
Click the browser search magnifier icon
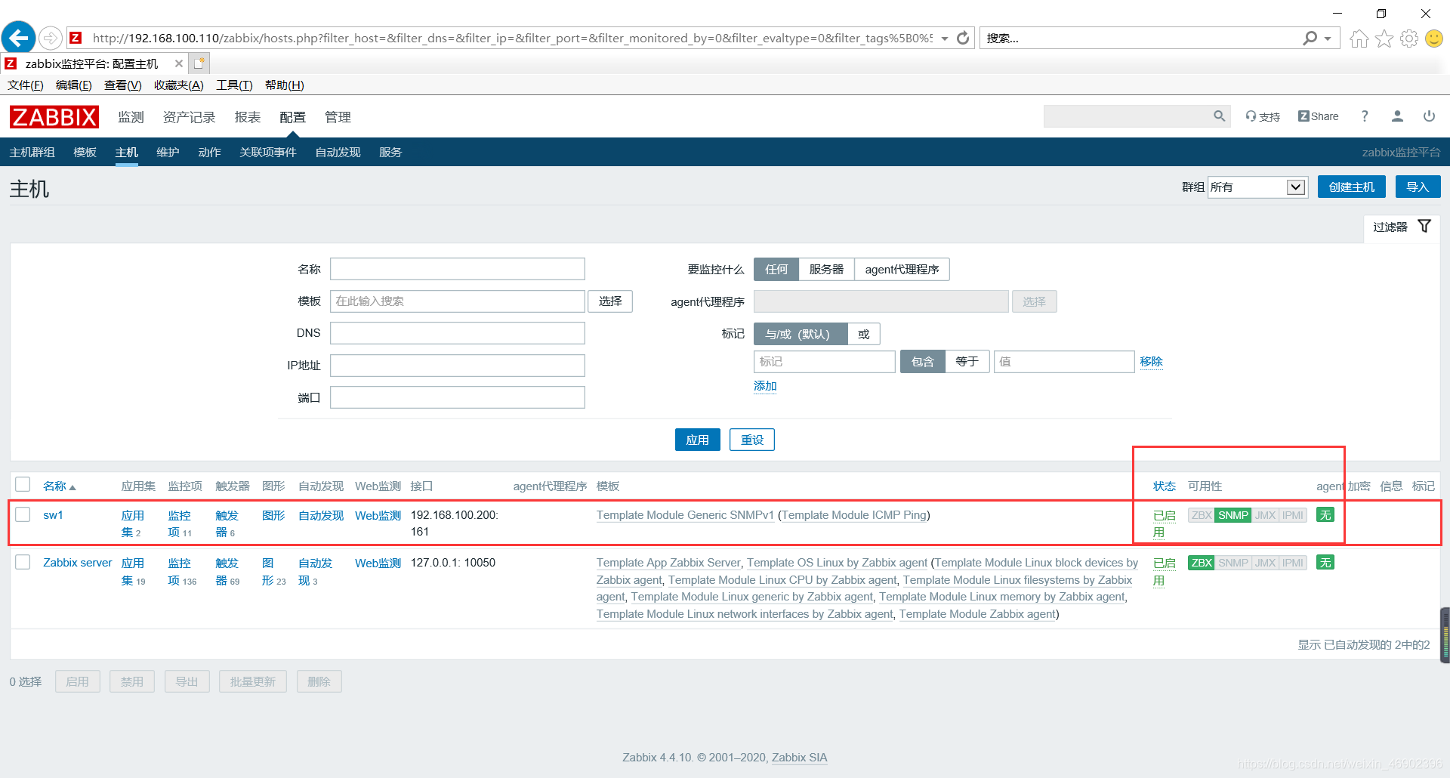tap(1310, 38)
